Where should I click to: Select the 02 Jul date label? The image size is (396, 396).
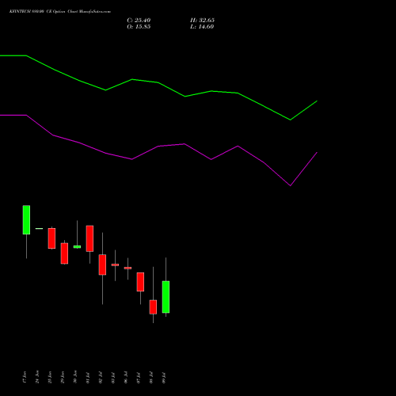pos(101,378)
